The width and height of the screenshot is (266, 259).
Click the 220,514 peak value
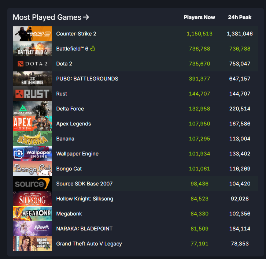click(x=240, y=109)
